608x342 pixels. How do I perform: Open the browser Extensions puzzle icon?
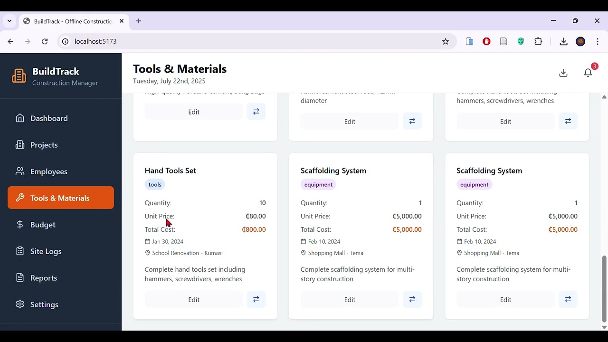538,41
